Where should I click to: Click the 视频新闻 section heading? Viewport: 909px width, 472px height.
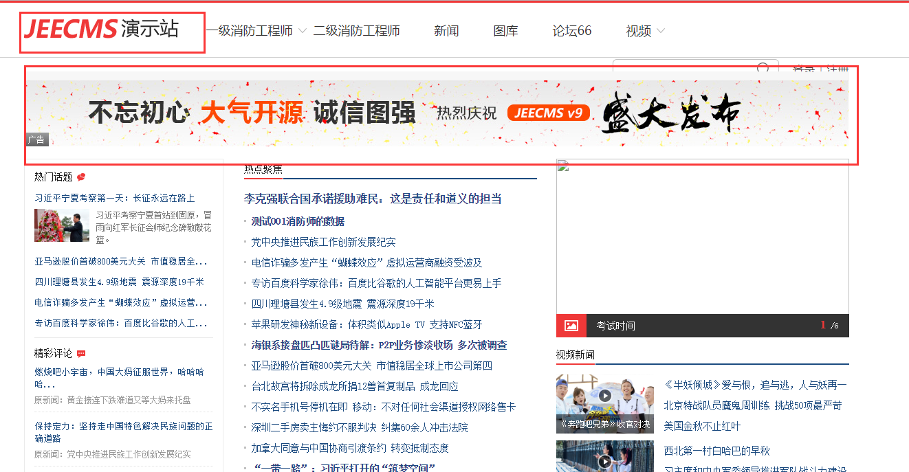click(x=576, y=355)
